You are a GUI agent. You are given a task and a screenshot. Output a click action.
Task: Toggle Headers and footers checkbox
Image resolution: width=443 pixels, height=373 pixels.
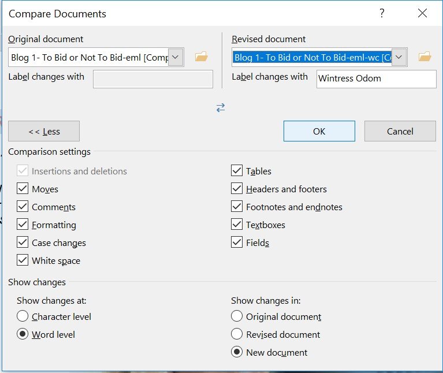237,189
